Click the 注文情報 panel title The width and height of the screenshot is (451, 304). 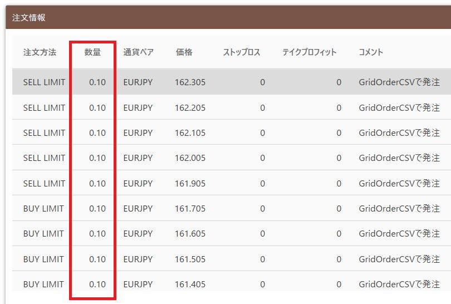(x=29, y=18)
